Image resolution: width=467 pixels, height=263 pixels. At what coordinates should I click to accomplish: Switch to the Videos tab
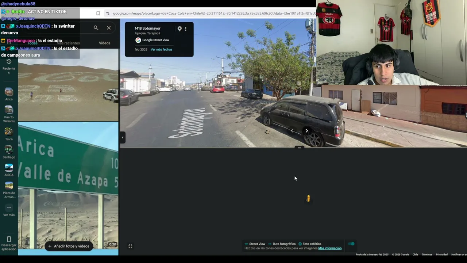[x=104, y=43]
